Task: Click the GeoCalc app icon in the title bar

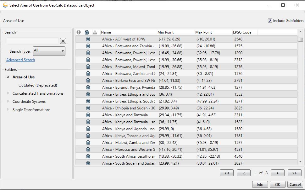Action: pos(5,5)
